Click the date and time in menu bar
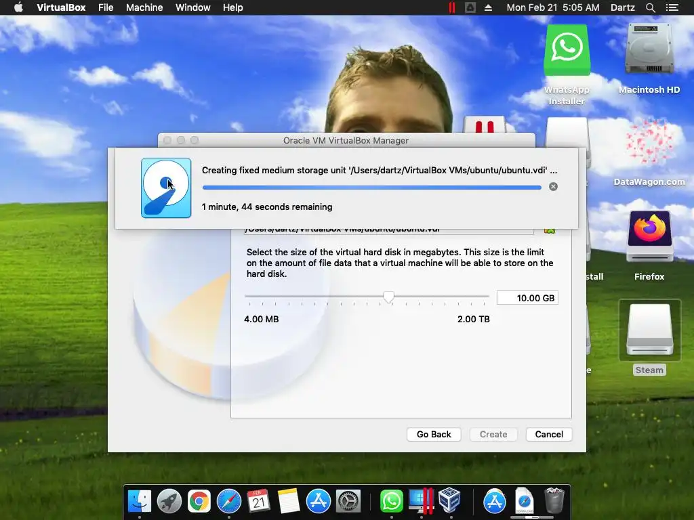The image size is (694, 520). (553, 7)
